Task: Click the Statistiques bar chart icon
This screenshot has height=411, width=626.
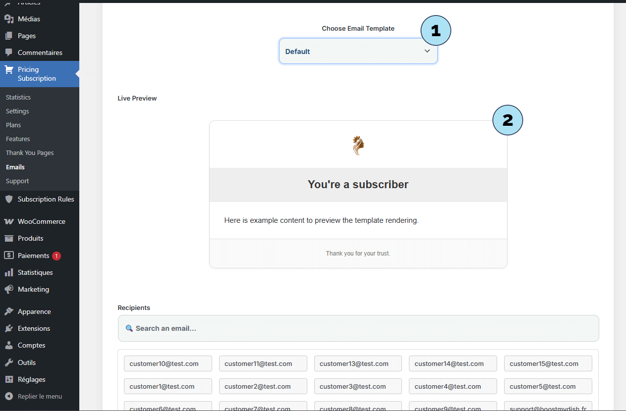Action: pos(9,272)
